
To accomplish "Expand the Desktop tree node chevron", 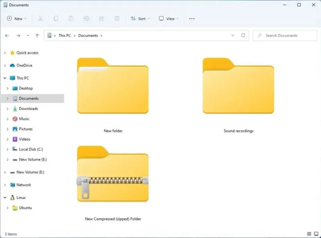I will coord(7,88).
